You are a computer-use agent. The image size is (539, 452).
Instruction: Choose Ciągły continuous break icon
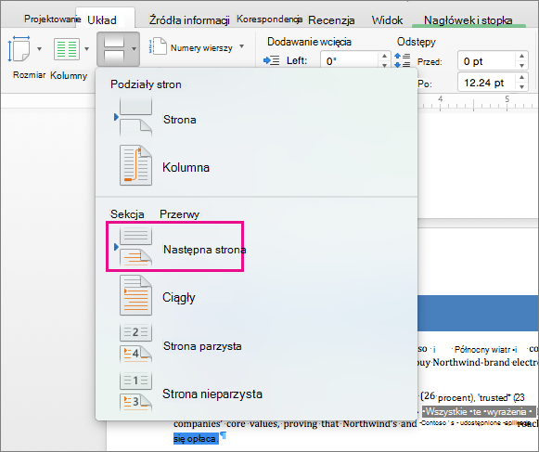click(x=135, y=295)
